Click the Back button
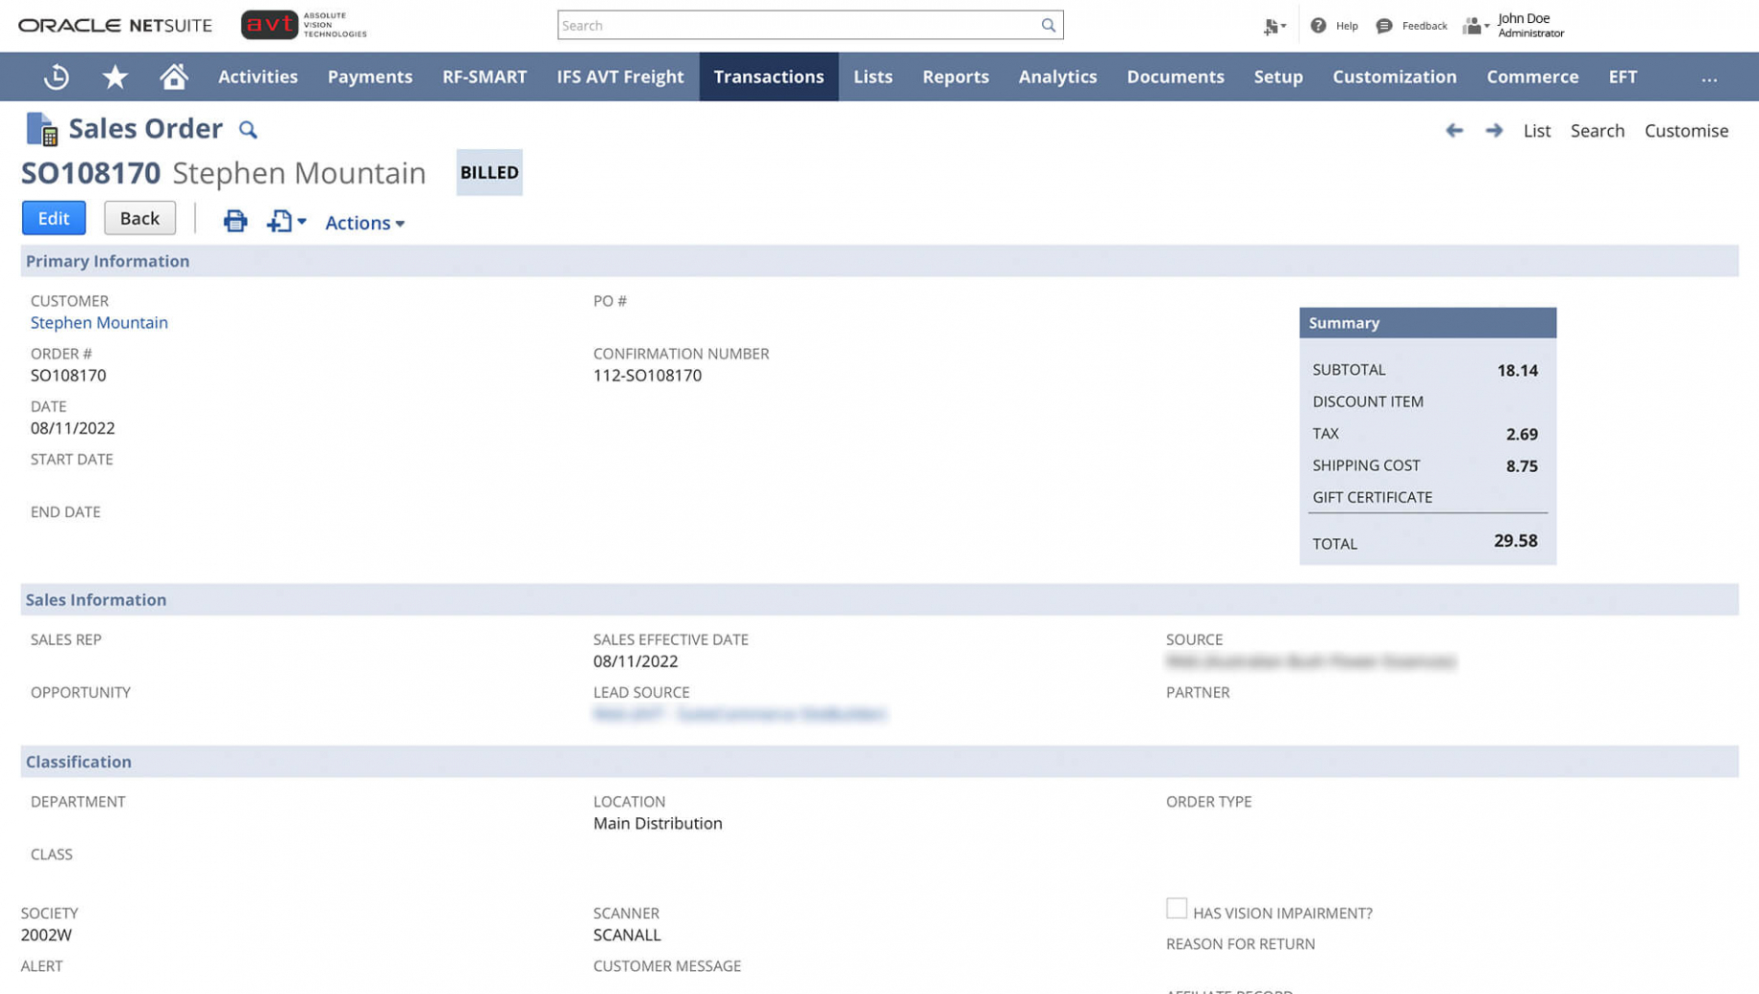1759x994 pixels. (x=140, y=218)
